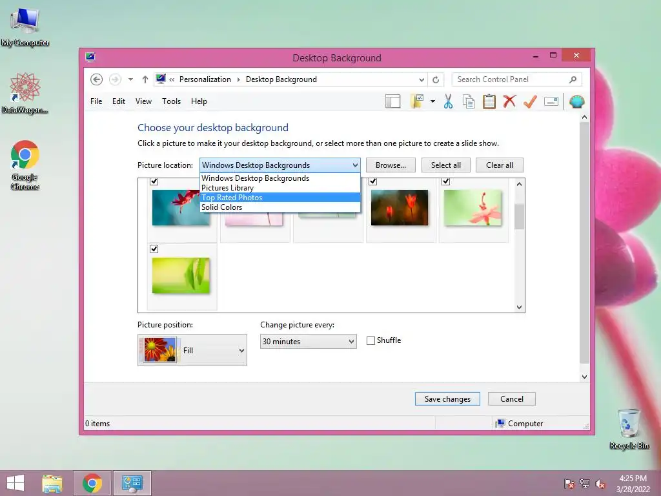
Task: Click the wallpaper list scroll down arrow
Action: tap(520, 307)
